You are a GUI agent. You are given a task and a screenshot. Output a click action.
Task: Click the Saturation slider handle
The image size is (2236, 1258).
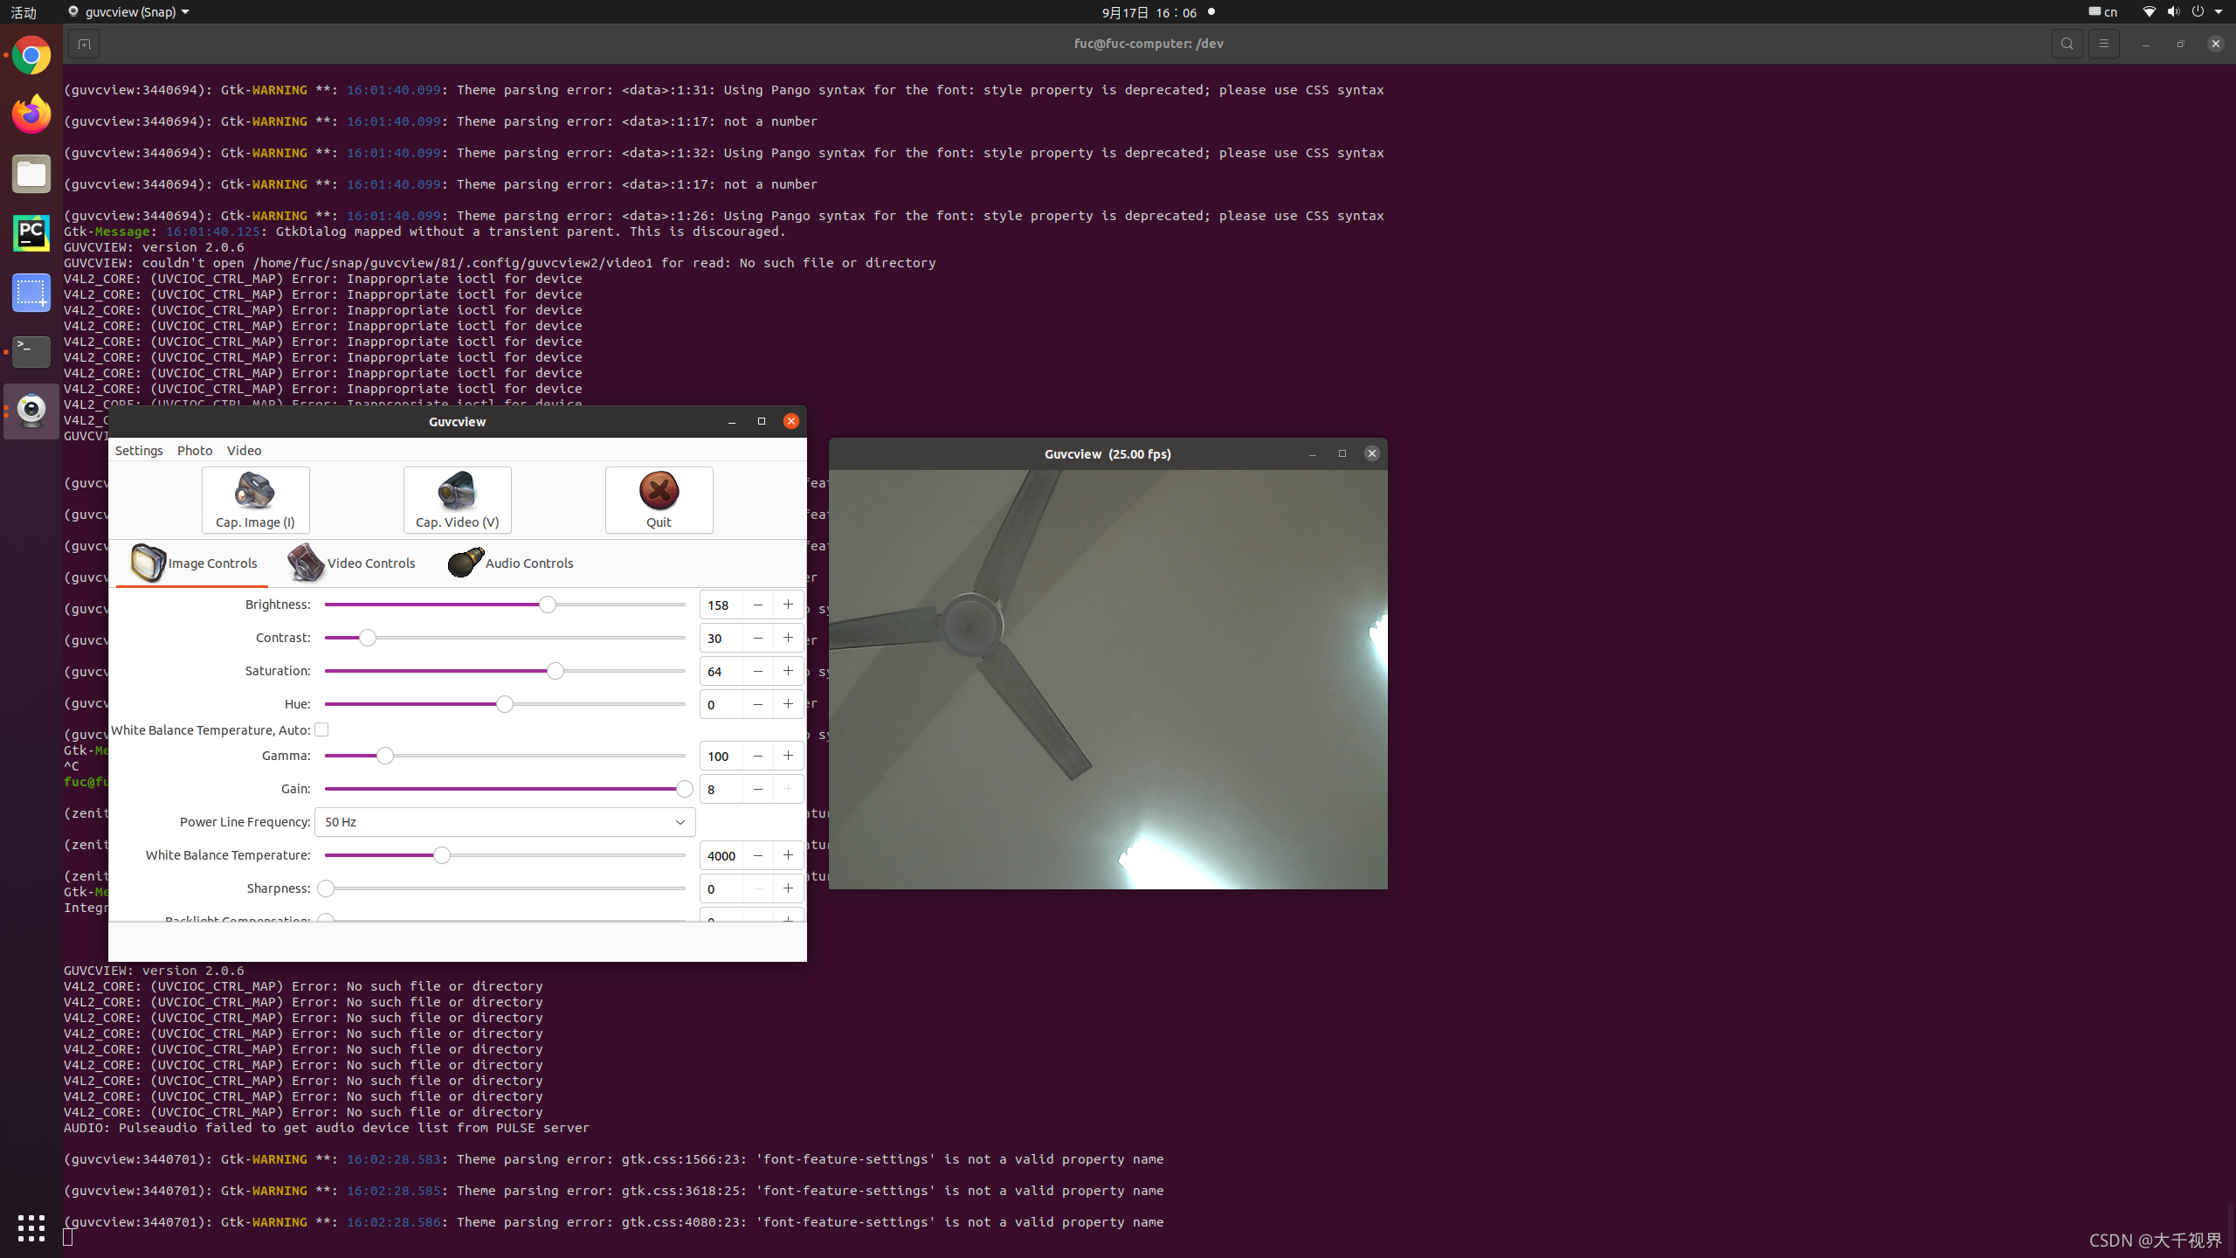556,671
